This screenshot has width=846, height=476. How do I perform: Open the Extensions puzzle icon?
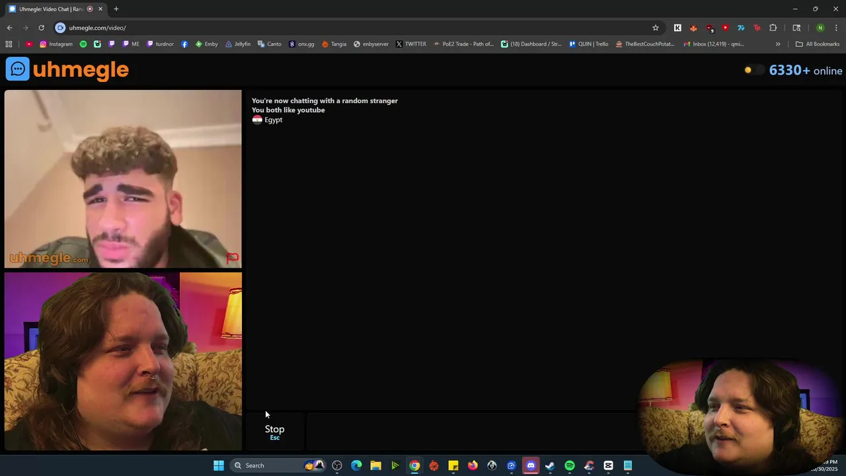(x=773, y=28)
